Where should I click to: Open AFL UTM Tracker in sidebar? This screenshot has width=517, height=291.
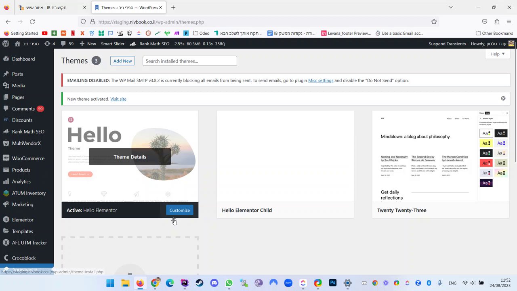29,243
